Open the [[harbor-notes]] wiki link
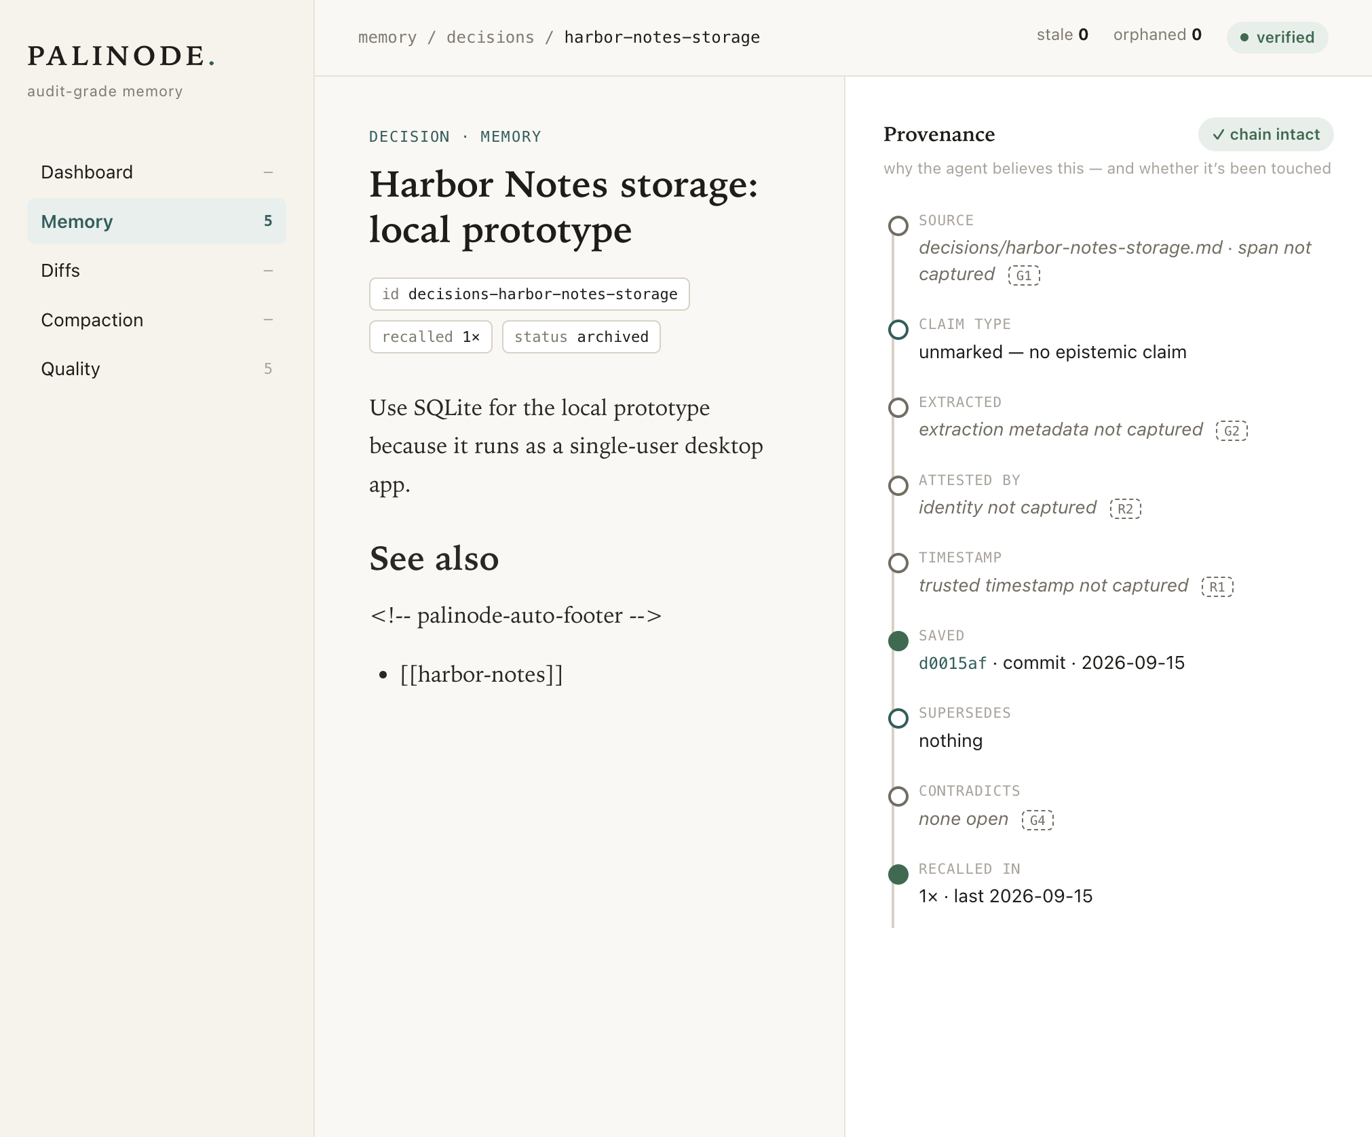The height and width of the screenshot is (1137, 1372). point(481,674)
